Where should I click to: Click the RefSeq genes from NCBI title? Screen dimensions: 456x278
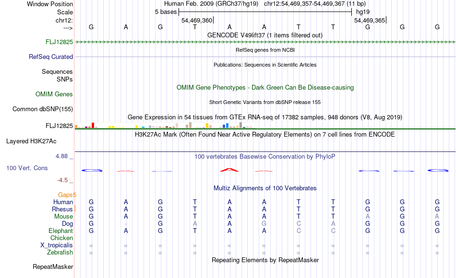point(265,50)
